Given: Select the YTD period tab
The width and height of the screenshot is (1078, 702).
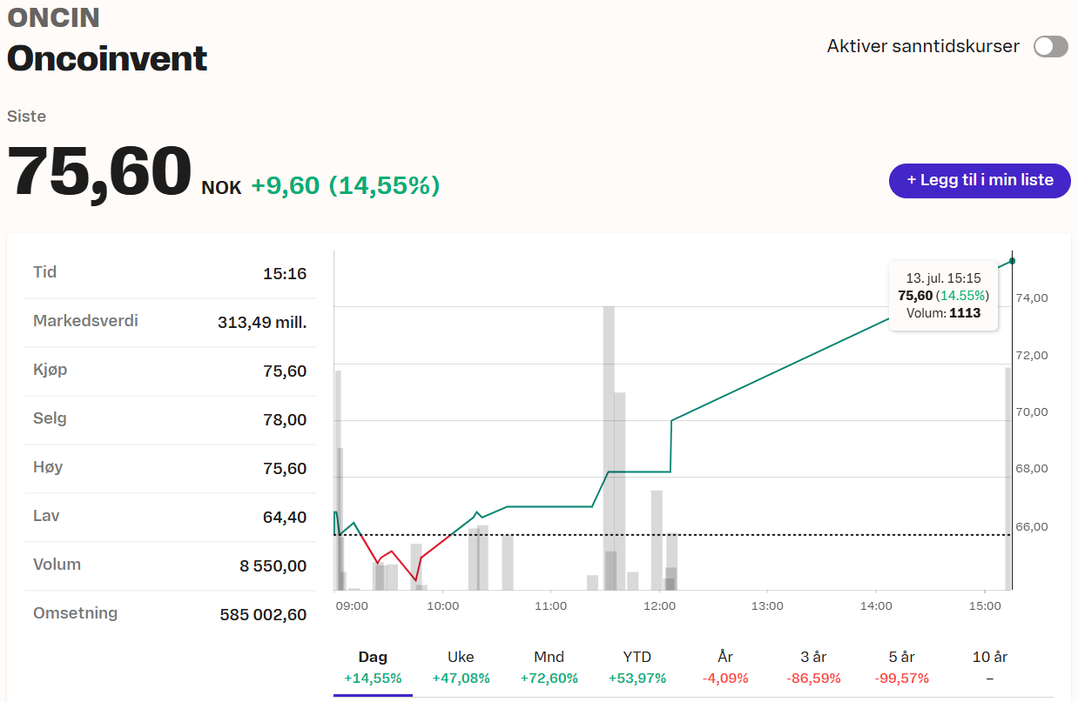Looking at the screenshot, I should (x=637, y=668).
